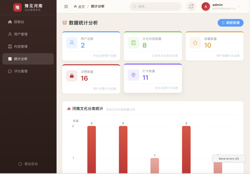Click 数据统计分析 page heading

pos(83,23)
